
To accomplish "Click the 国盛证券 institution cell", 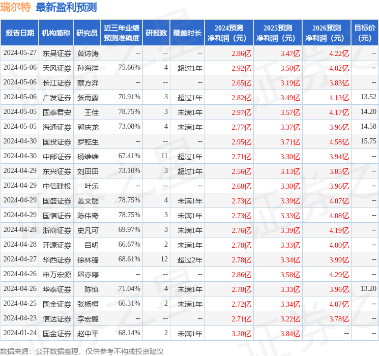I will pos(57,201).
